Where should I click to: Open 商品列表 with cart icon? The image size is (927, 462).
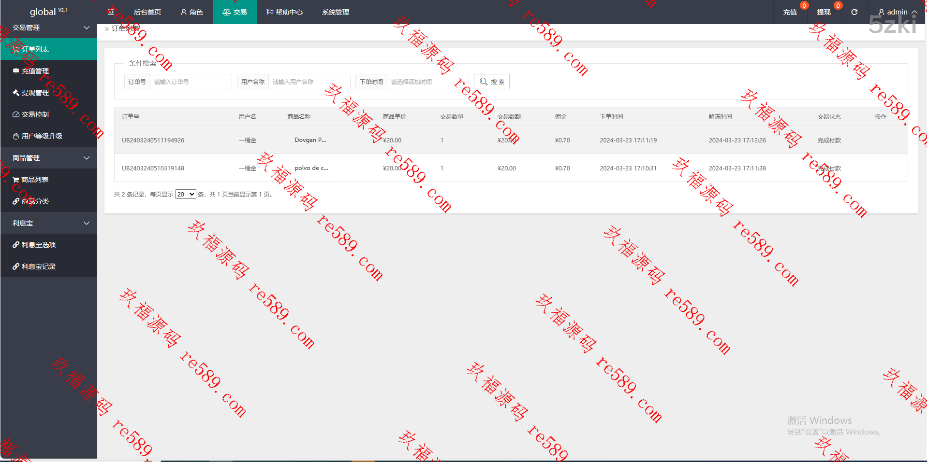point(35,180)
